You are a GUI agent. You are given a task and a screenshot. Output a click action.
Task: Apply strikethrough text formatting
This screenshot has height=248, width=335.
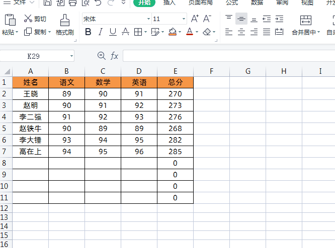point(125,32)
